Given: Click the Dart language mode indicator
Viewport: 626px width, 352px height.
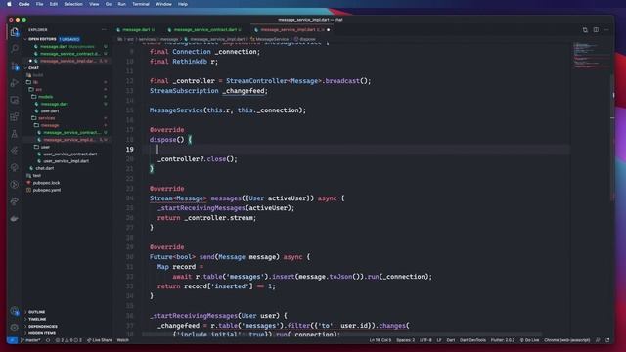Looking at the screenshot, I should tap(450, 340).
